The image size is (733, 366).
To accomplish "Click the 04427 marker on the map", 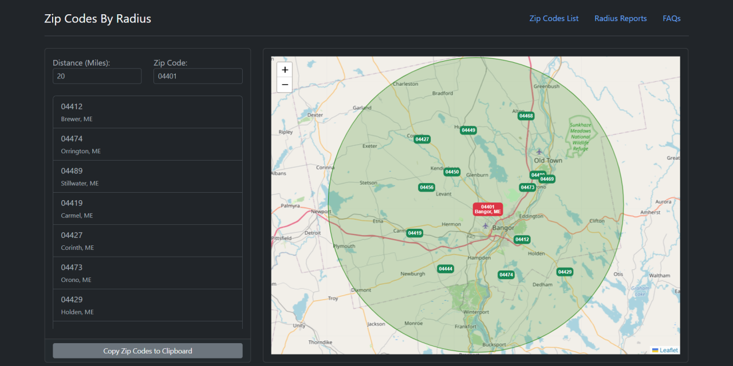I will (422, 138).
